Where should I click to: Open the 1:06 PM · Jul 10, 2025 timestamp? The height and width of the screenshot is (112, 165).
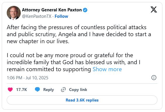27,78
